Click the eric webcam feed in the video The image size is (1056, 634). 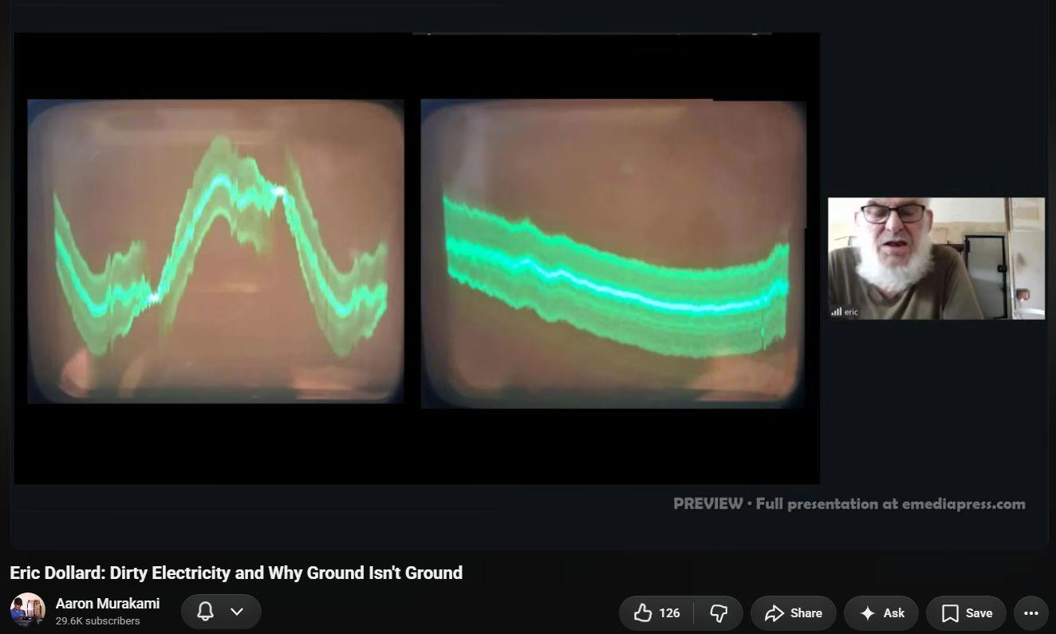click(936, 258)
